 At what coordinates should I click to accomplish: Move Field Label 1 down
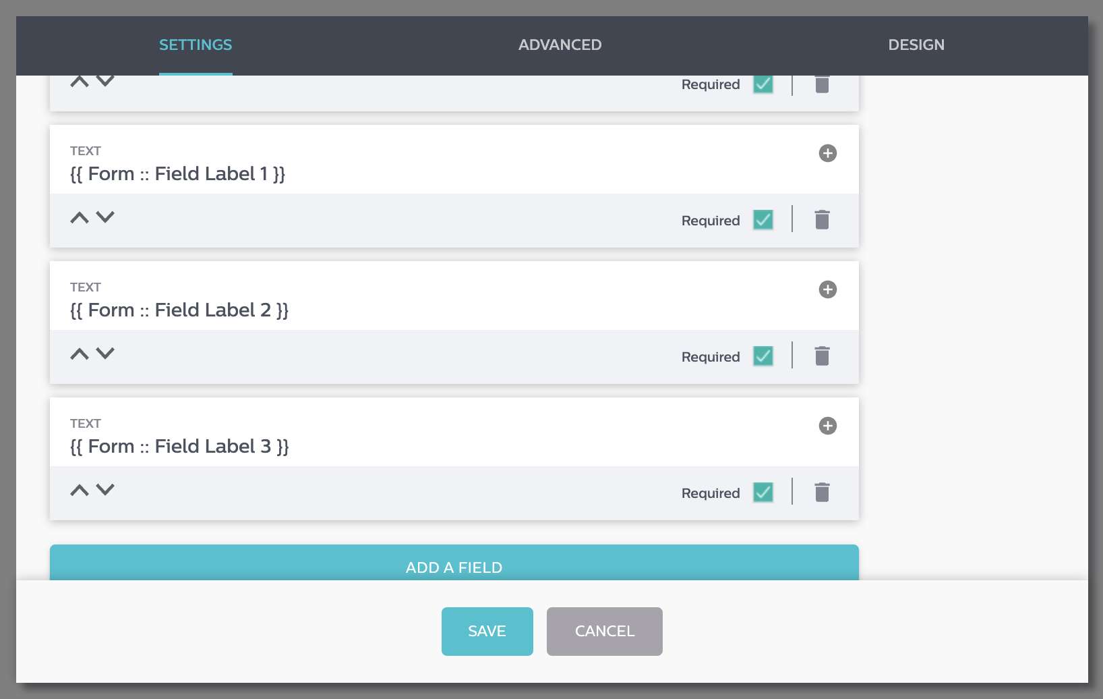tap(105, 217)
